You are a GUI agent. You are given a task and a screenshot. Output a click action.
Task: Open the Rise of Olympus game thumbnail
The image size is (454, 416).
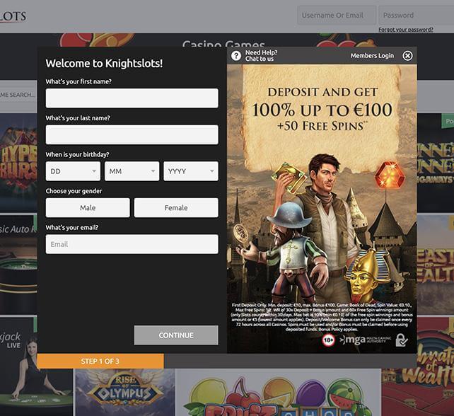point(125,392)
